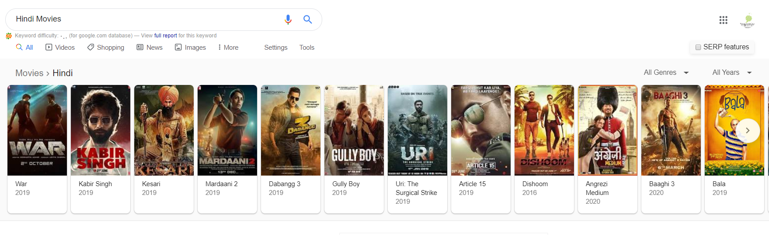Viewport: 769px width, 235px height.
Task: Click the blue search magnifier icon
Action: (308, 19)
